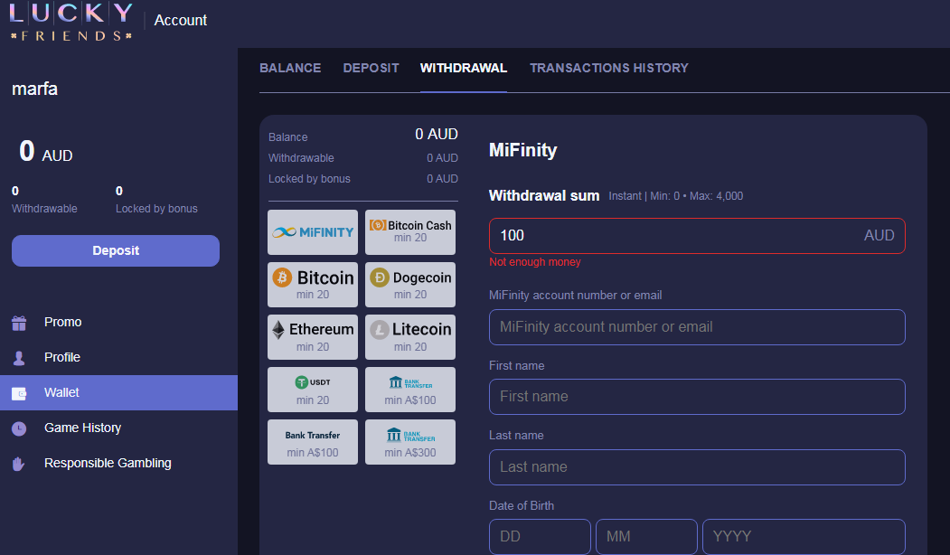
Task: Select the MiFinity payment method tile
Action: coord(313,232)
